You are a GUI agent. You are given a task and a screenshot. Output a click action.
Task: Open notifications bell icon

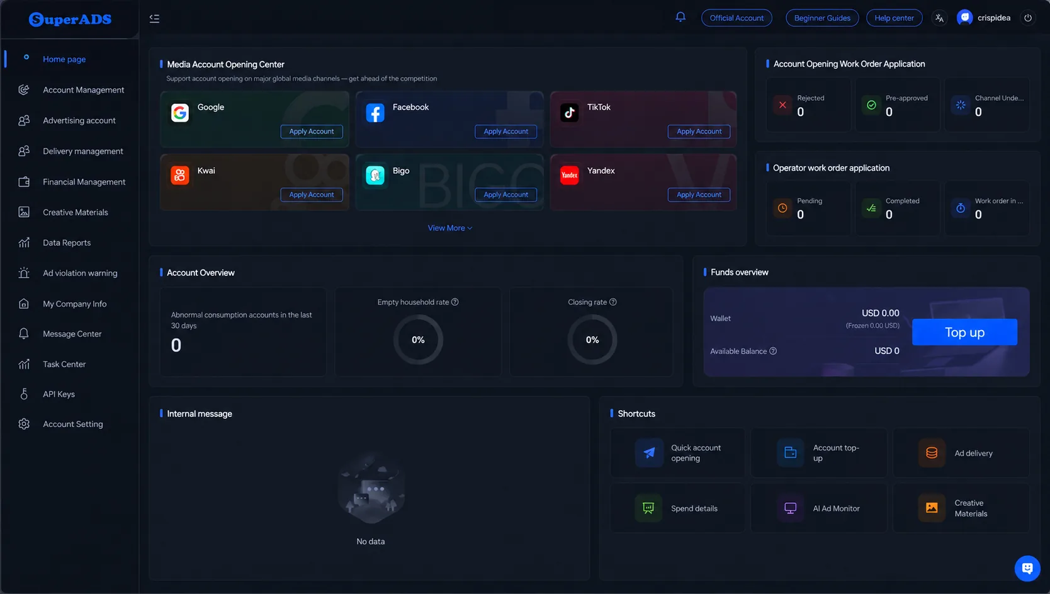[680, 17]
